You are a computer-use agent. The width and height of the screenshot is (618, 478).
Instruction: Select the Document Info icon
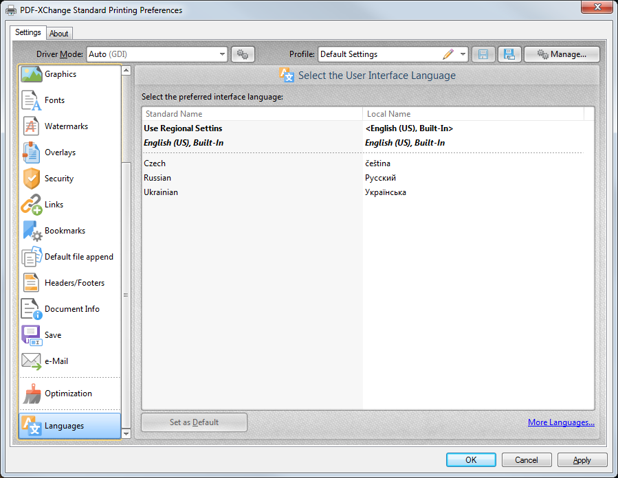point(32,309)
